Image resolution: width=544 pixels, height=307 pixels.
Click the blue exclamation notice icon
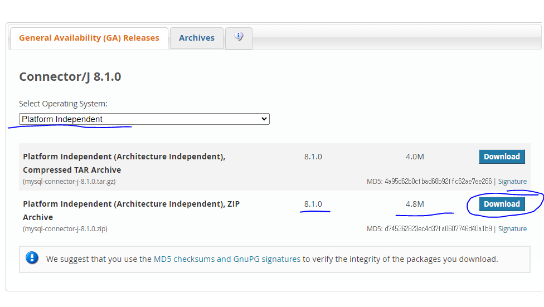click(32, 258)
